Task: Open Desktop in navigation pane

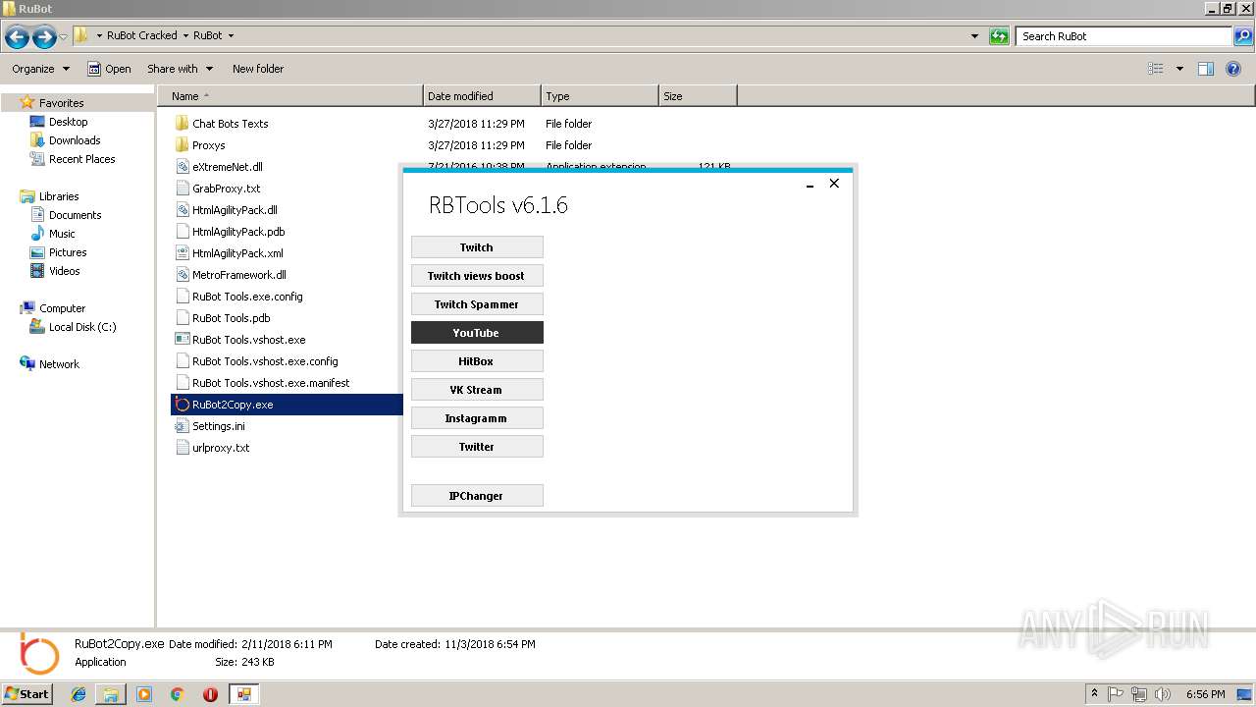Action: click(68, 122)
